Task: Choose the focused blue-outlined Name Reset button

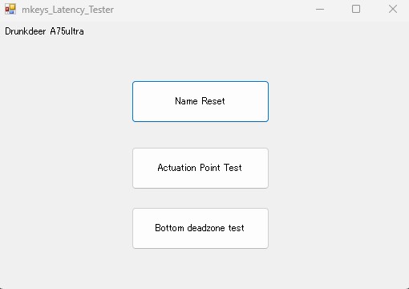Action: (200, 101)
